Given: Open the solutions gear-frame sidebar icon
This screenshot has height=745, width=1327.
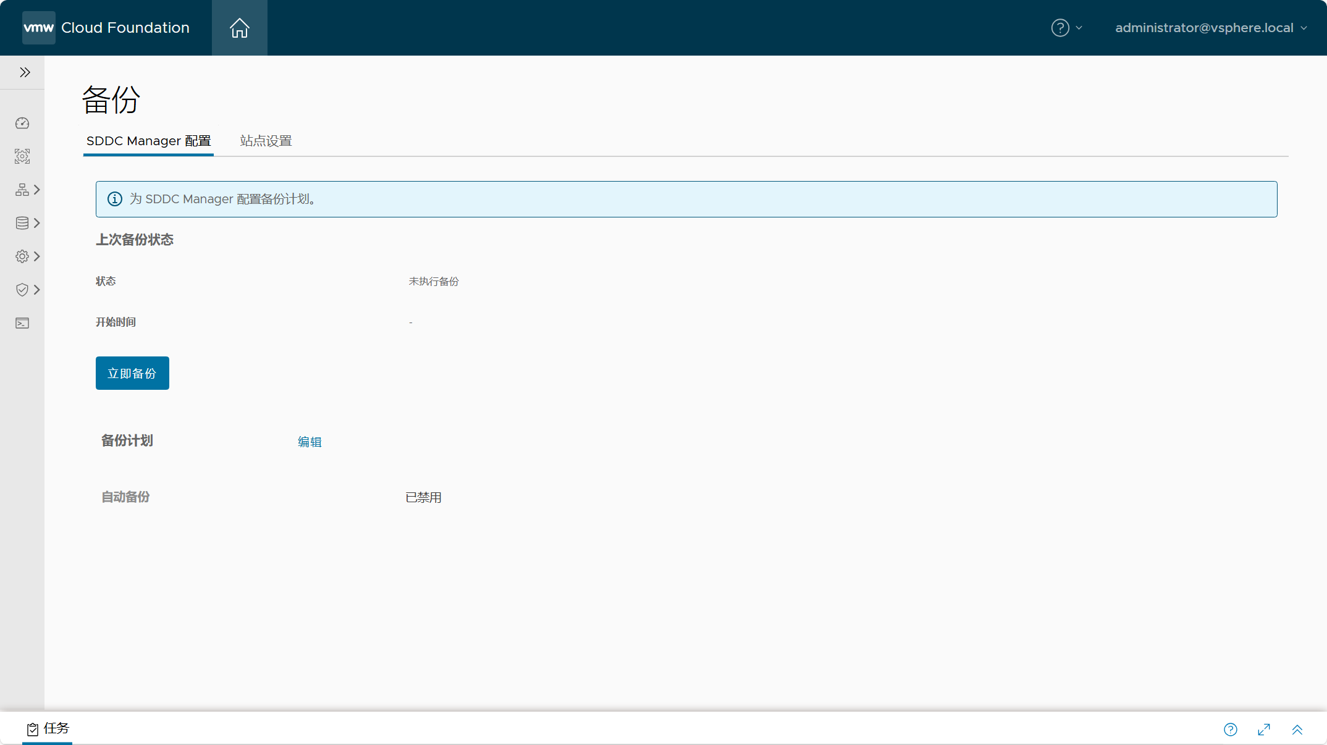Looking at the screenshot, I should click(22, 156).
